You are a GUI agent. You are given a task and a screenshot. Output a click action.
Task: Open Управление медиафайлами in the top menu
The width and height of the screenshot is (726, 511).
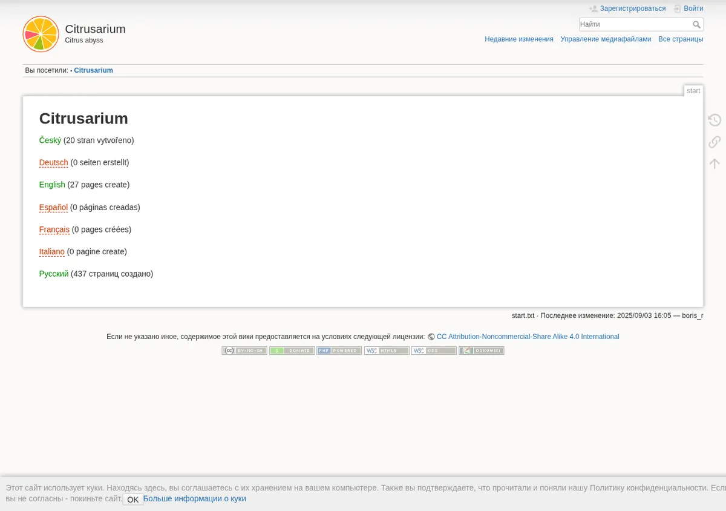coord(606,39)
